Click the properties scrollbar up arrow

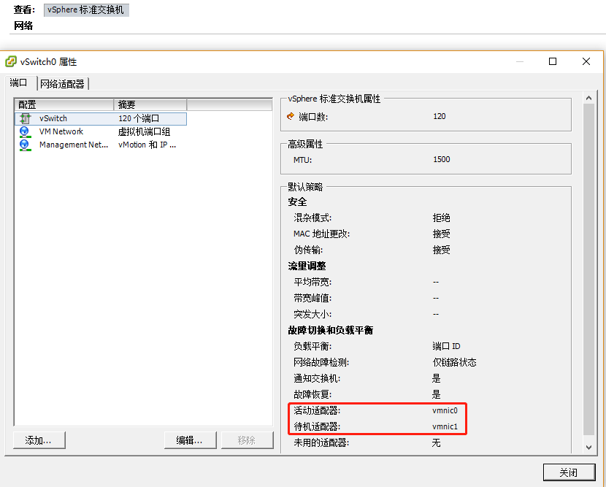588,98
